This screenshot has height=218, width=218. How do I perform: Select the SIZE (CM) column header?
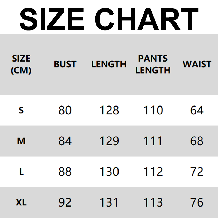tap(21, 64)
